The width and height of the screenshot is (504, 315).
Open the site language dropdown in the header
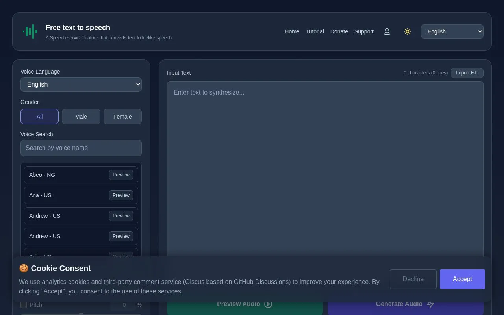pyautogui.click(x=452, y=31)
